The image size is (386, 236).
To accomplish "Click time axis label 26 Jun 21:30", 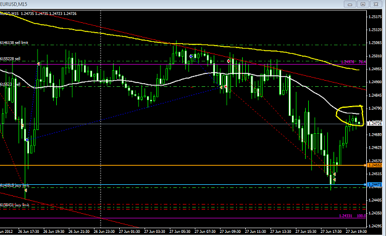I will [x=79, y=232].
